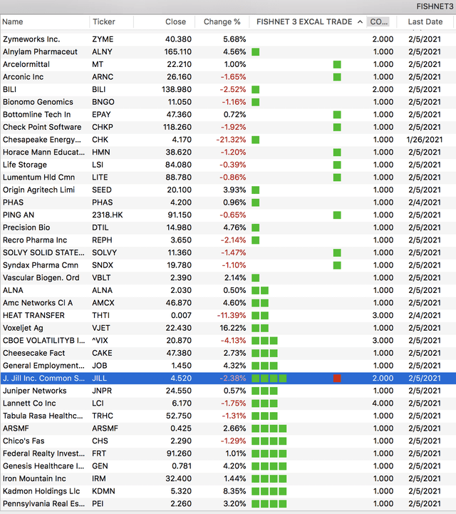Select Chico's Fas name cell
The height and width of the screenshot is (514, 456).
click(24, 441)
